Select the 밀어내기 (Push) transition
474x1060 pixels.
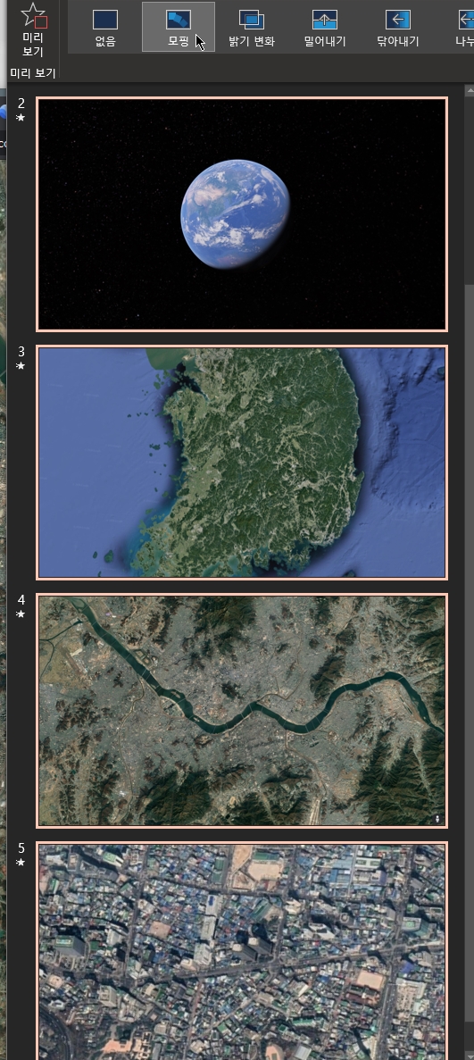(325, 27)
